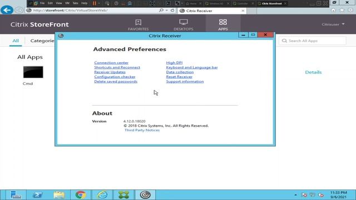Open Keyboard and Language bar settings
Image resolution: width=356 pixels, height=200 pixels.
(192, 67)
